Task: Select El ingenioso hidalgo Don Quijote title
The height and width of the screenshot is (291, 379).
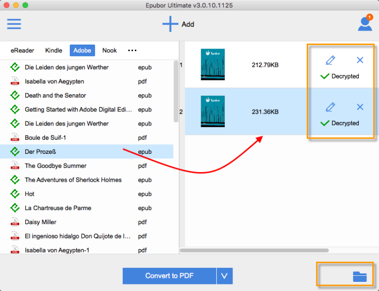Action: 78,236
